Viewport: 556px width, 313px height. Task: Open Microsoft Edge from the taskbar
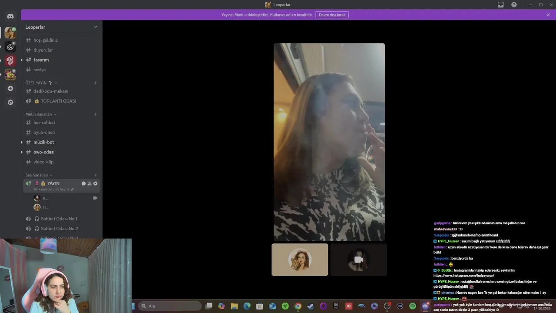tap(247, 306)
